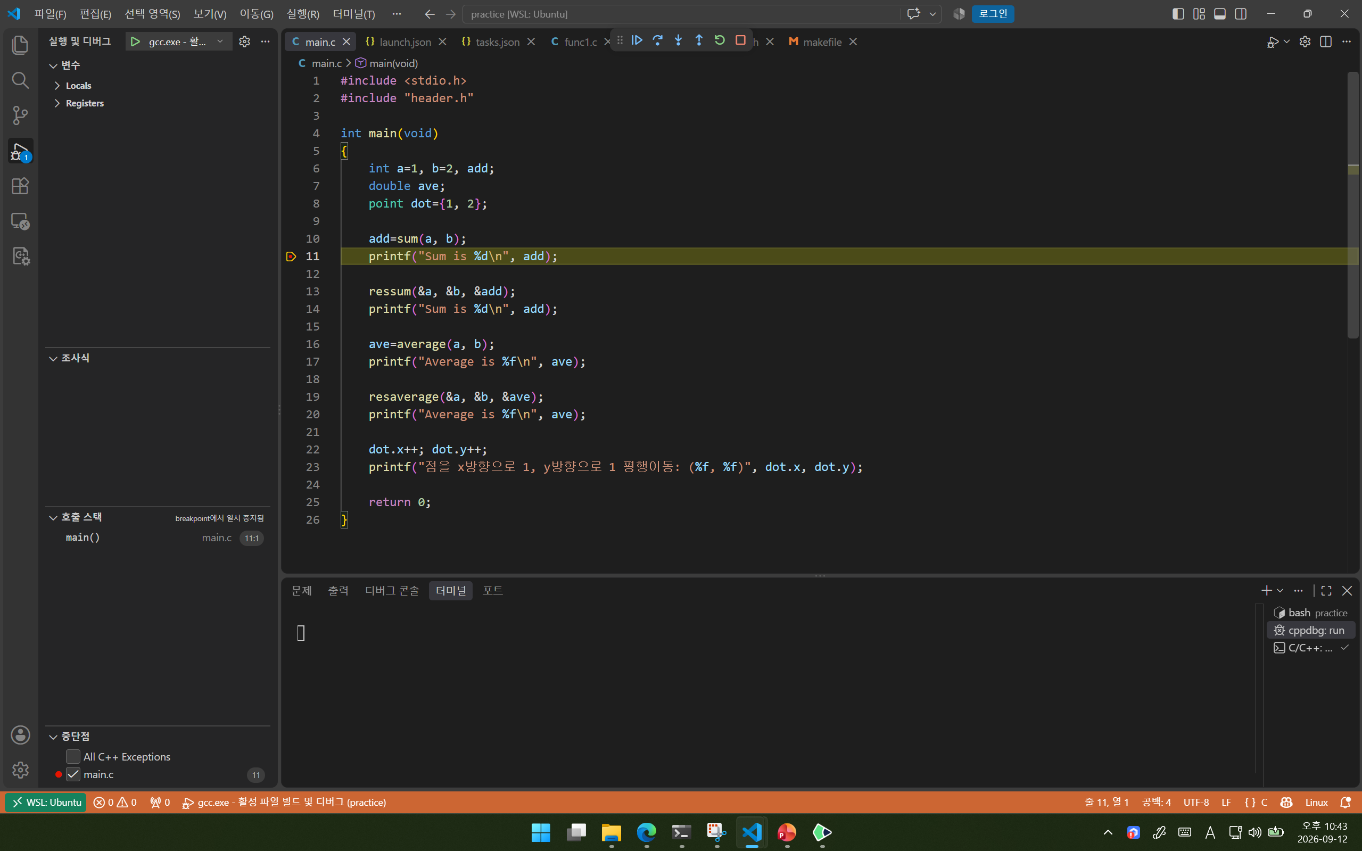Go back with navigation arrow
The height and width of the screenshot is (851, 1362).
[430, 14]
